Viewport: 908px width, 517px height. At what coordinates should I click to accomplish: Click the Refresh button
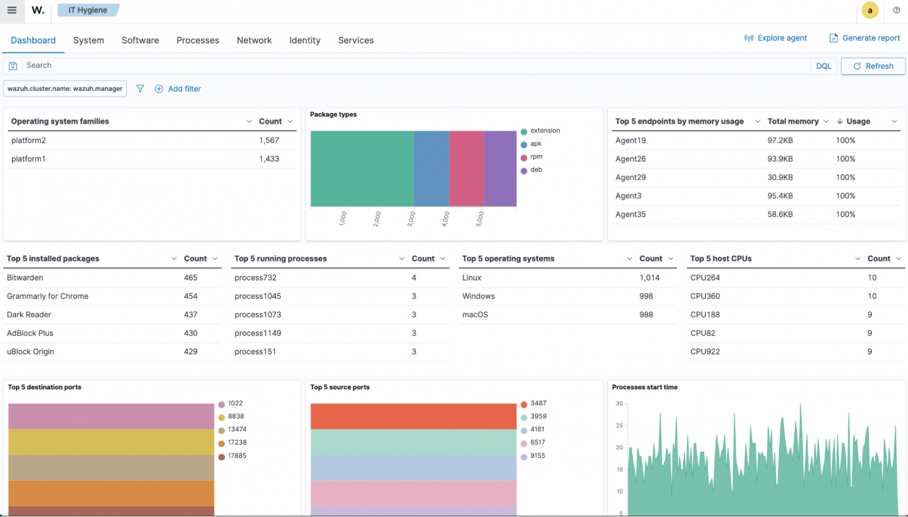(x=873, y=66)
